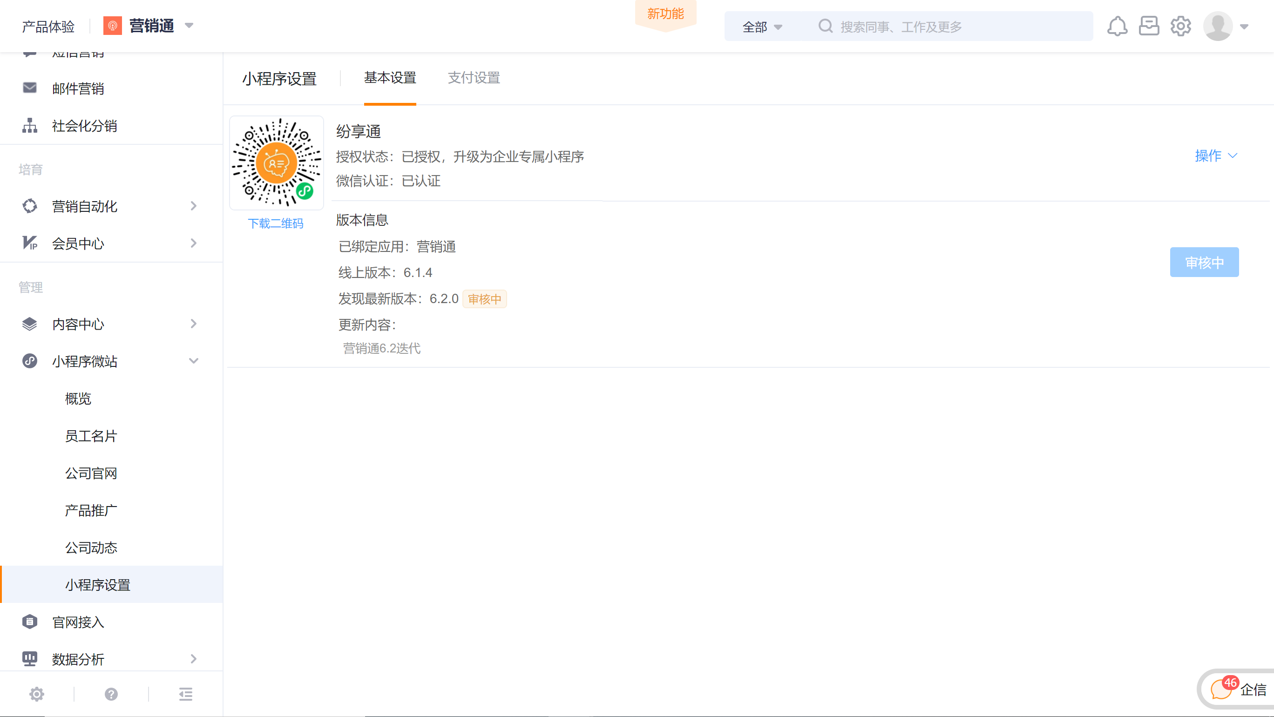The image size is (1274, 717).
Task: Open 公司动态 in the sidebar
Action: pos(91,548)
